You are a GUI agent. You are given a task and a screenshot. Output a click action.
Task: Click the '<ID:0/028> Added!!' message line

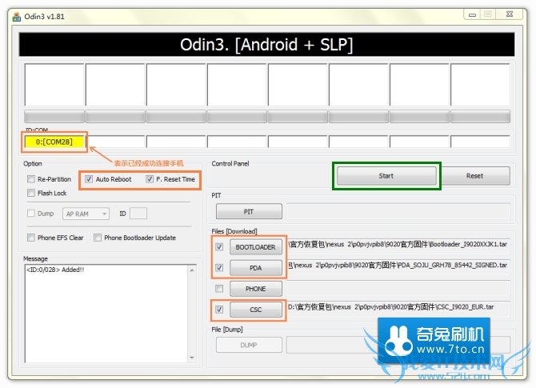[x=55, y=270]
